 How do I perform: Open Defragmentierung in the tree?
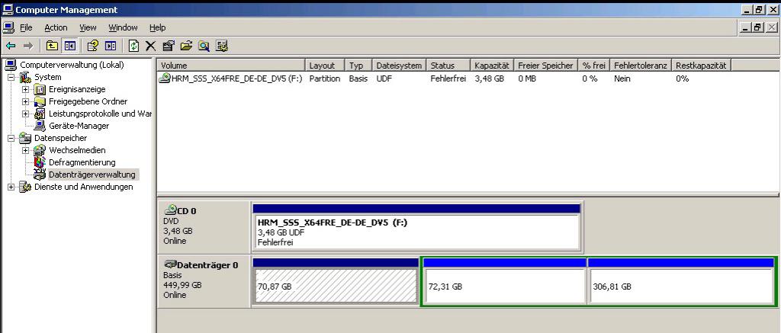(x=82, y=163)
